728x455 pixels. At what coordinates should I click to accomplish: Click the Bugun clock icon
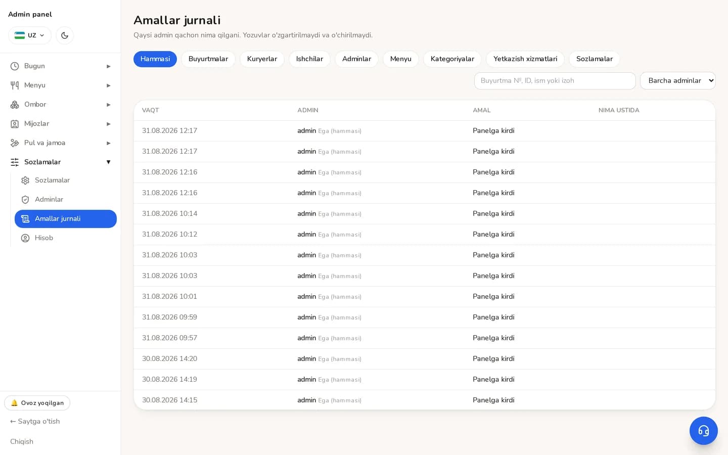click(x=15, y=66)
